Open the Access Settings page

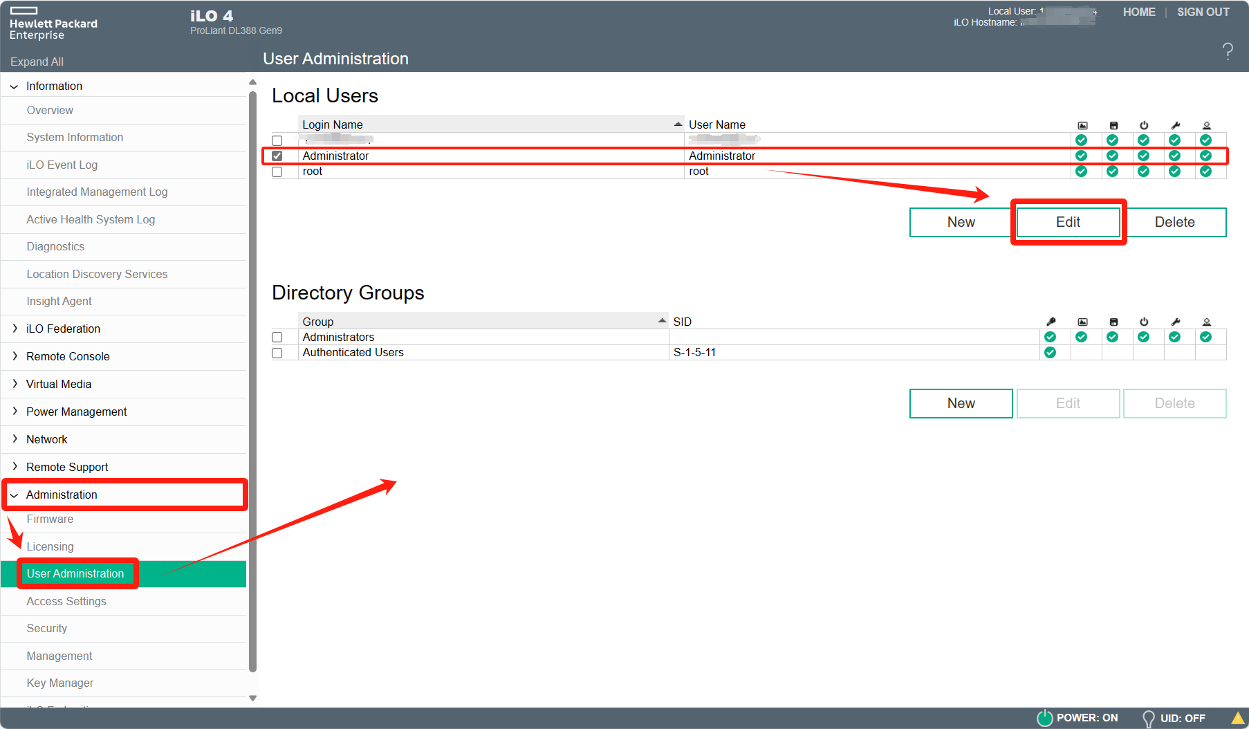point(66,601)
